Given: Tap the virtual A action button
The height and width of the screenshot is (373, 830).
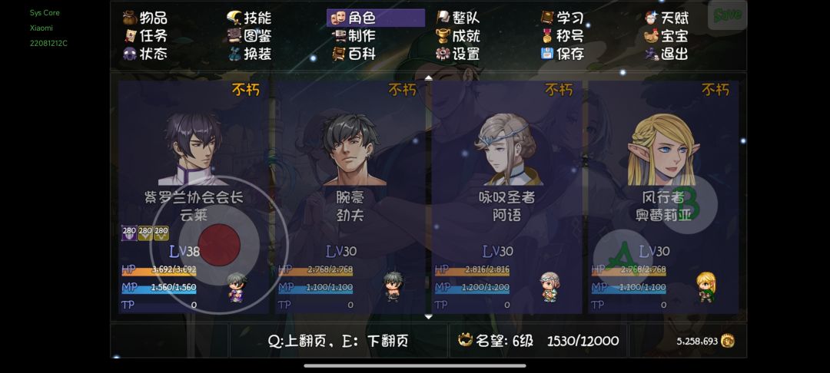Looking at the screenshot, I should coord(623,259).
